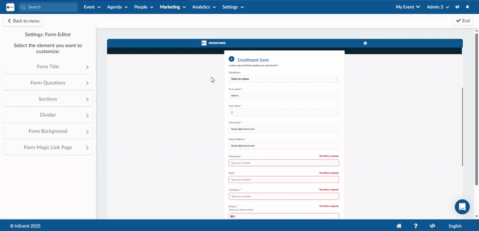479x231 pixels.
Task: Open the Salutation select dropdown
Action: (284, 79)
